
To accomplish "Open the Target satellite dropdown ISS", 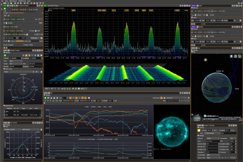I will [15, 64].
